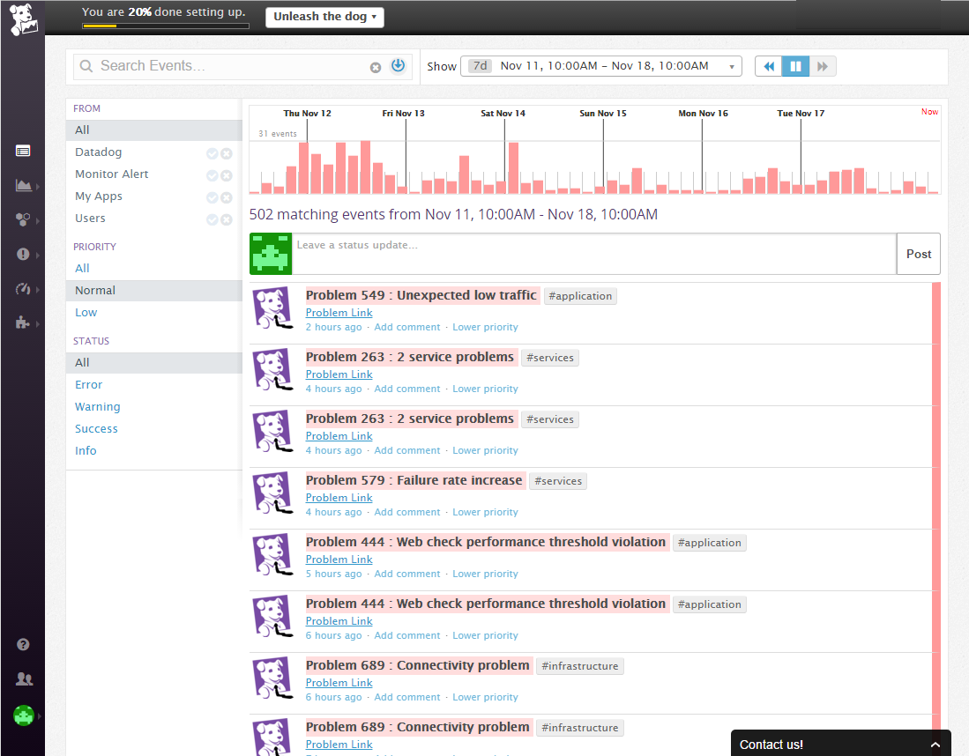Toggle the checkmark filter for Users source

pyautogui.click(x=212, y=219)
